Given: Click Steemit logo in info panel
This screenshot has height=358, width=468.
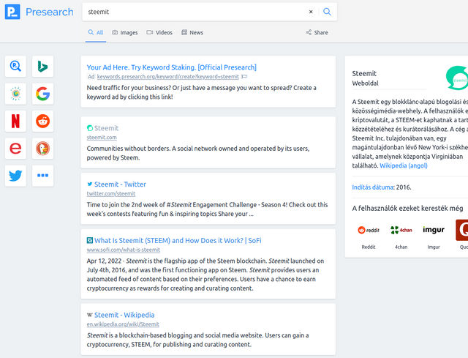Looking at the screenshot, I should (457, 78).
